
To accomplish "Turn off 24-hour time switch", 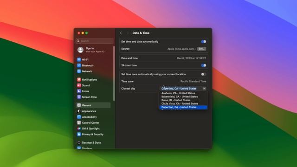I will (x=204, y=65).
